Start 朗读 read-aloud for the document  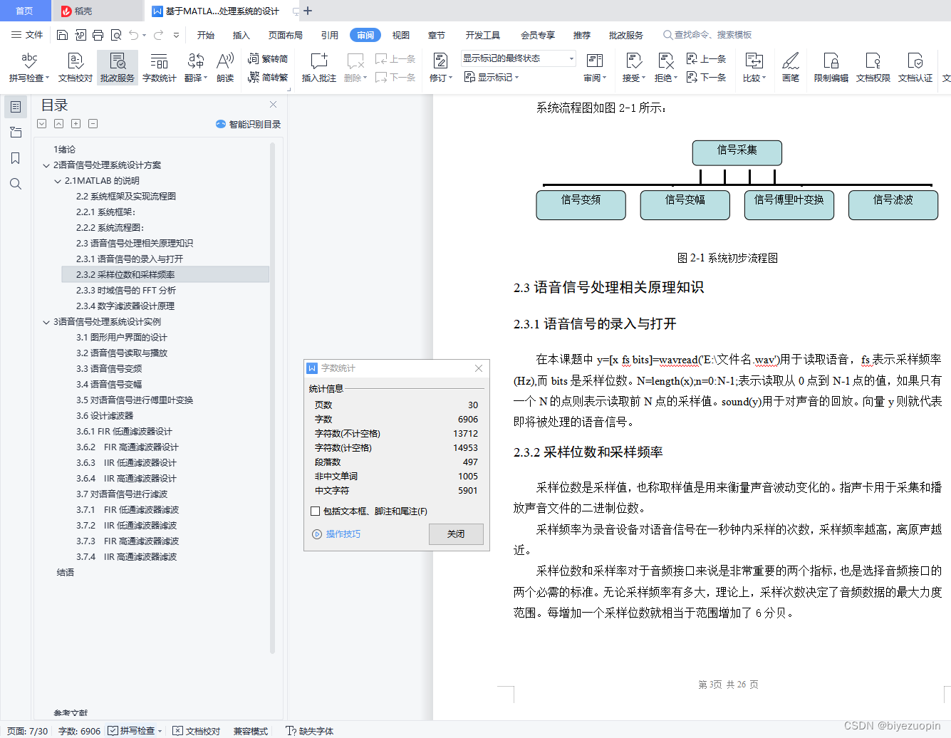point(224,68)
